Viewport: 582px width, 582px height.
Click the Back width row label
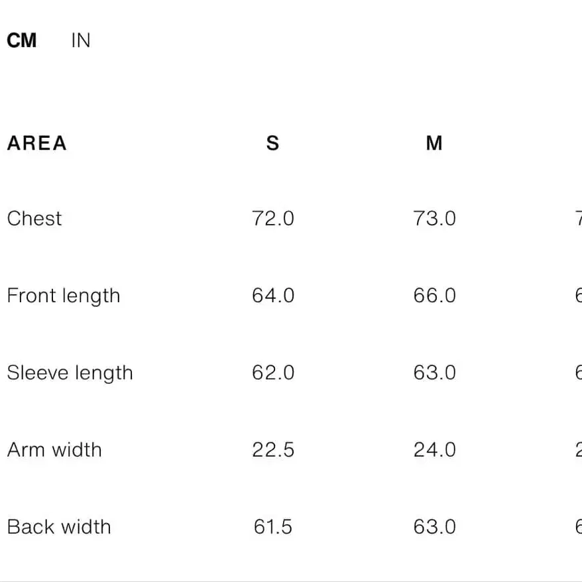(x=59, y=527)
